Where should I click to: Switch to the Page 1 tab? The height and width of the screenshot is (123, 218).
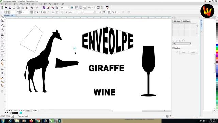click(28, 111)
